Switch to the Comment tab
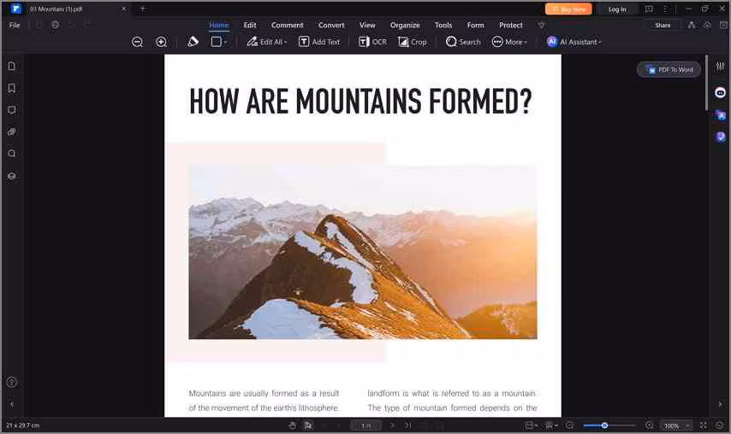The height and width of the screenshot is (434, 731). [288, 25]
